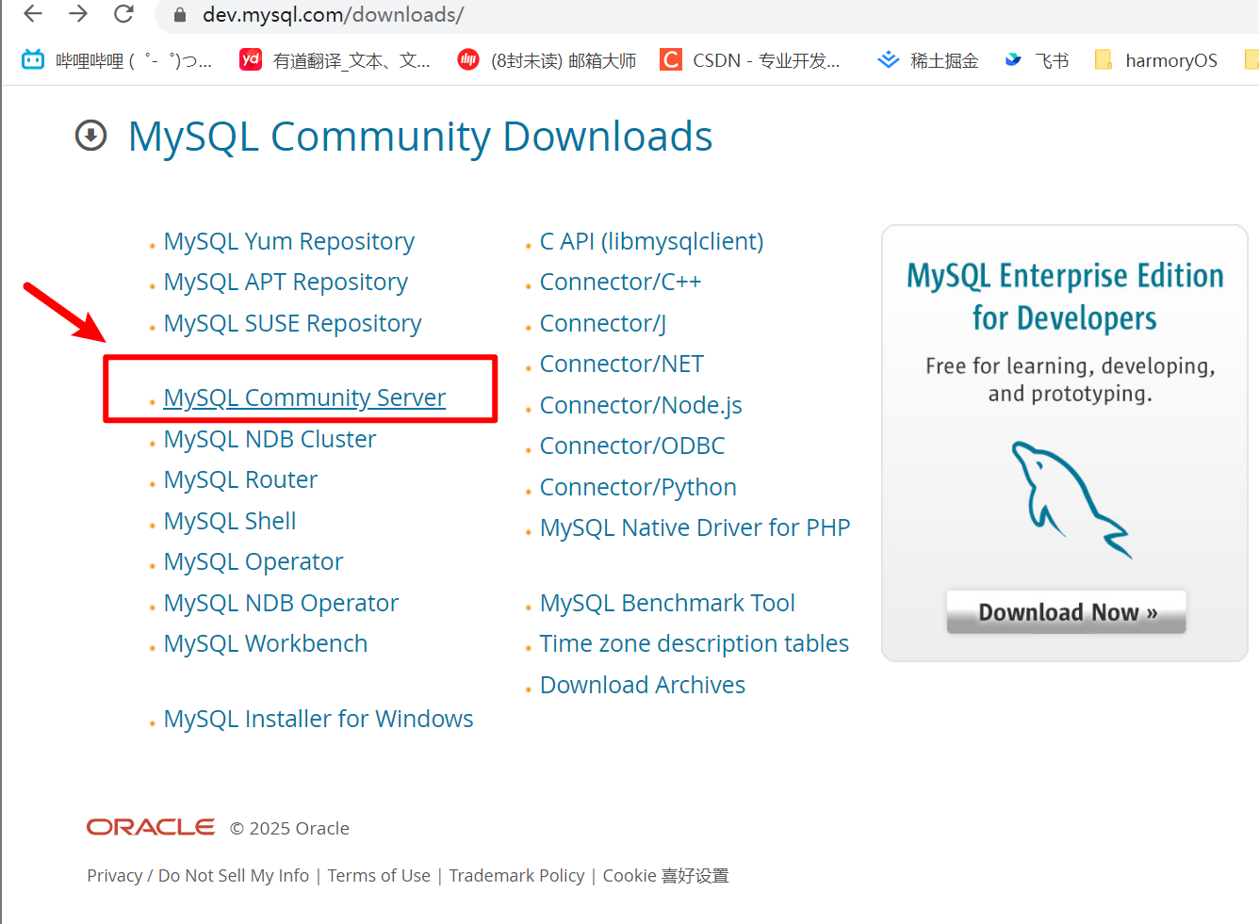This screenshot has height=924, width=1259.
Task: Open the bilibili bookmark icon
Action: point(33,59)
